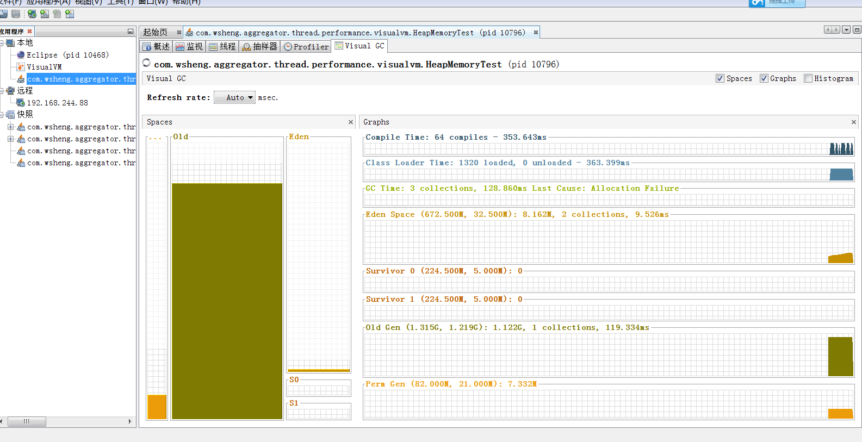Collapse the 远程 tree node
Screen dimensions: 862x442
[2, 91]
